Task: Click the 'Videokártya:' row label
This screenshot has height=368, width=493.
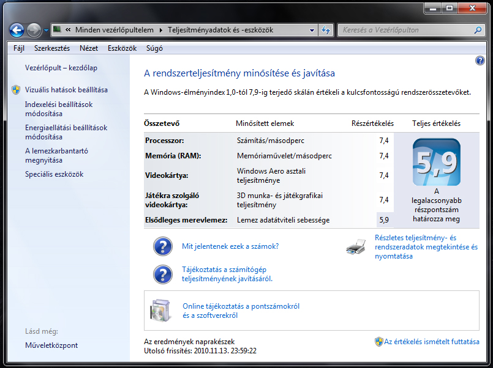Action: tap(167, 175)
